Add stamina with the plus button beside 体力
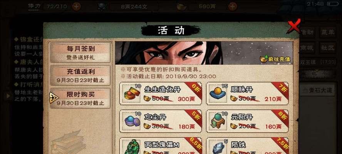Image resolution: width=342 pixels, height=154 pixels. click(76, 7)
